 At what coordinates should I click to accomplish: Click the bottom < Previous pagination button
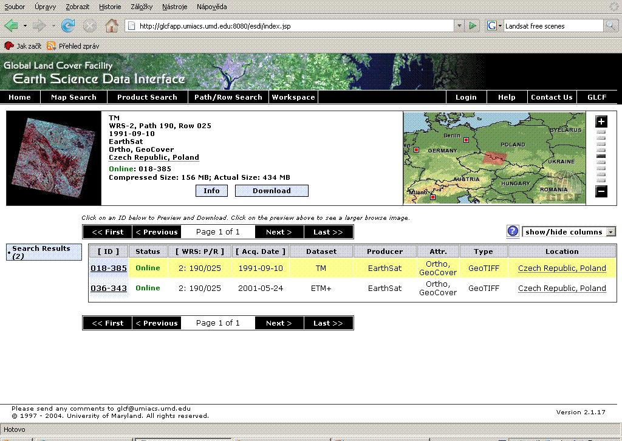tap(157, 323)
